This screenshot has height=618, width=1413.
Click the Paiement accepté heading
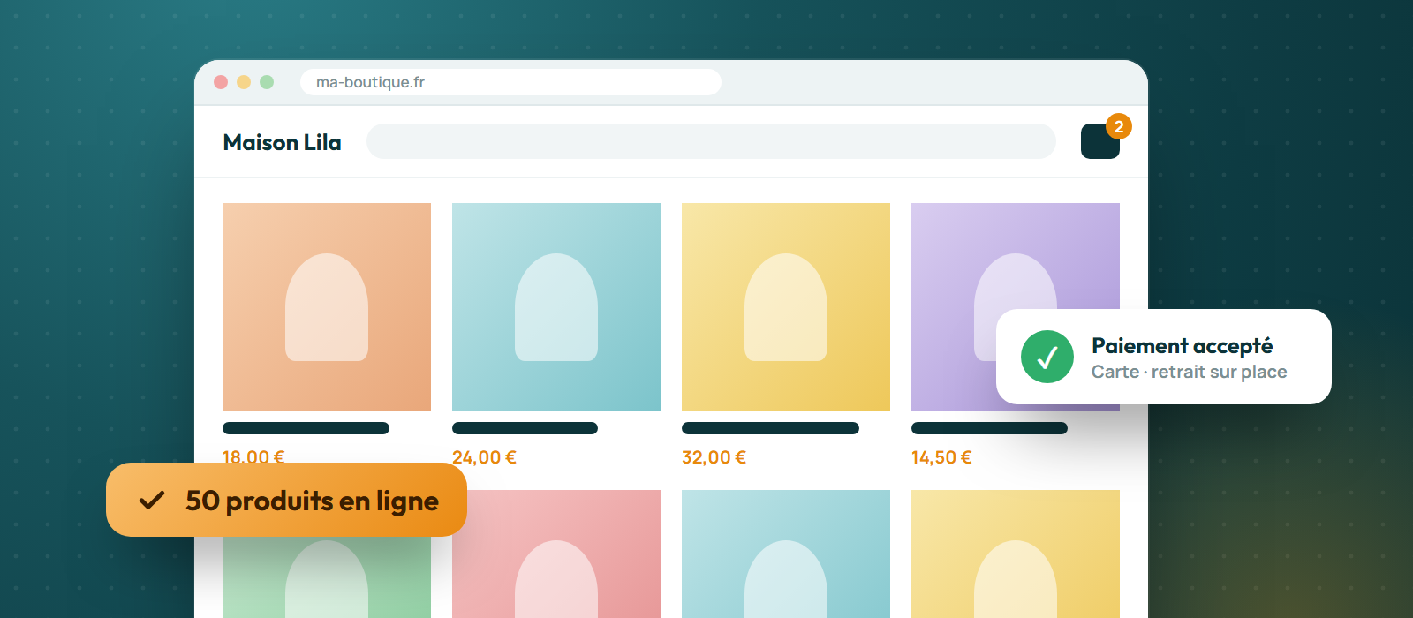[x=1182, y=345]
